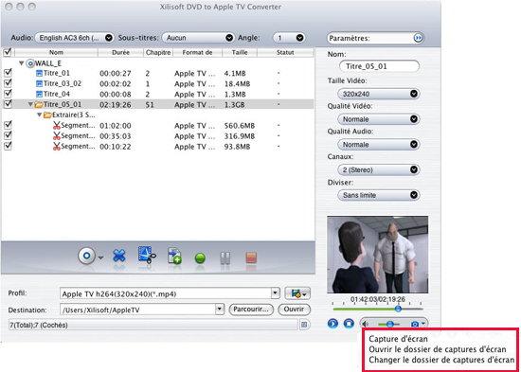Image resolution: width=521 pixels, height=372 pixels.
Task: Uncheck the 560.6MB segment checkbox
Action: 8,125
